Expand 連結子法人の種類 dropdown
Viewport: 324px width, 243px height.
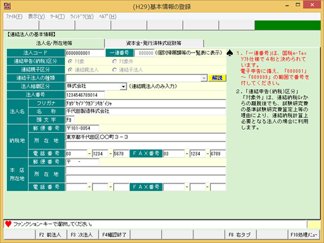[204, 78]
